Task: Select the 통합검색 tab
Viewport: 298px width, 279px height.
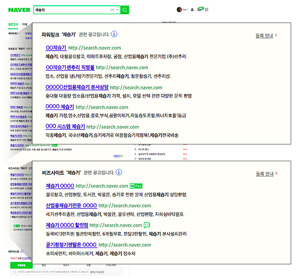Action: [x=13, y=25]
